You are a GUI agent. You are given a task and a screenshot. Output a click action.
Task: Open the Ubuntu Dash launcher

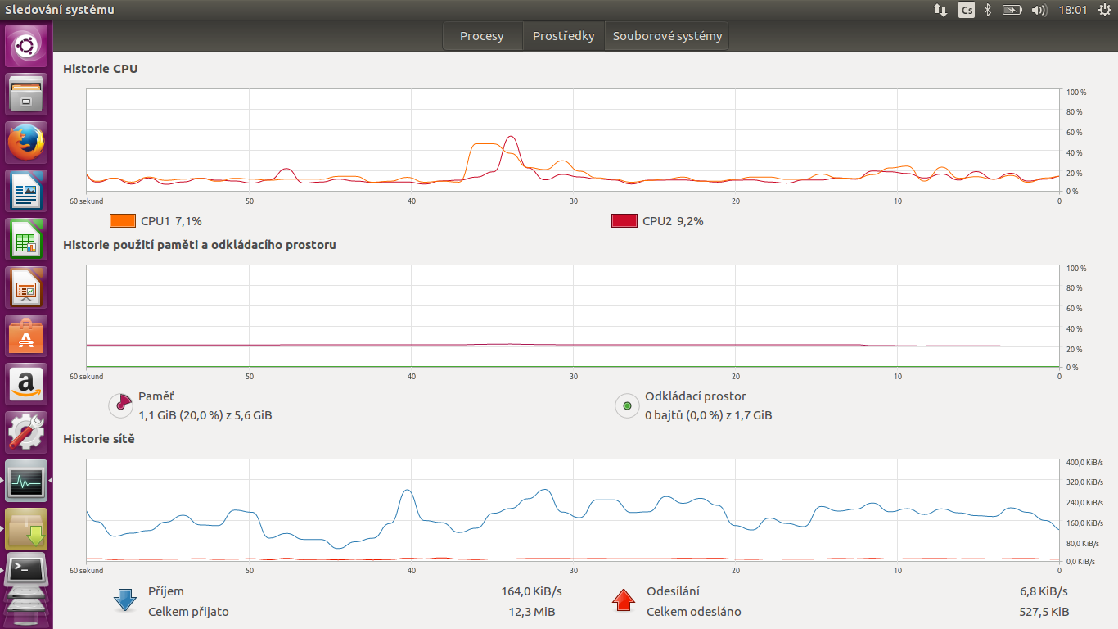coord(26,46)
